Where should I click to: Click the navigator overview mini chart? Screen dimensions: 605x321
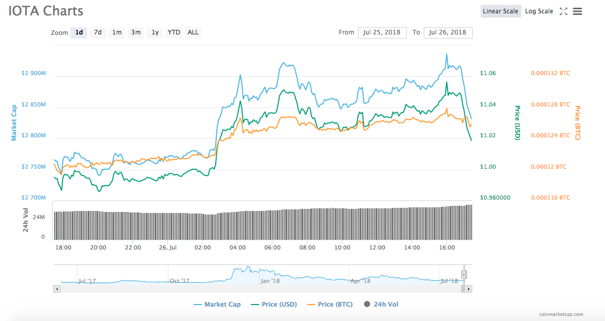[x=263, y=275]
